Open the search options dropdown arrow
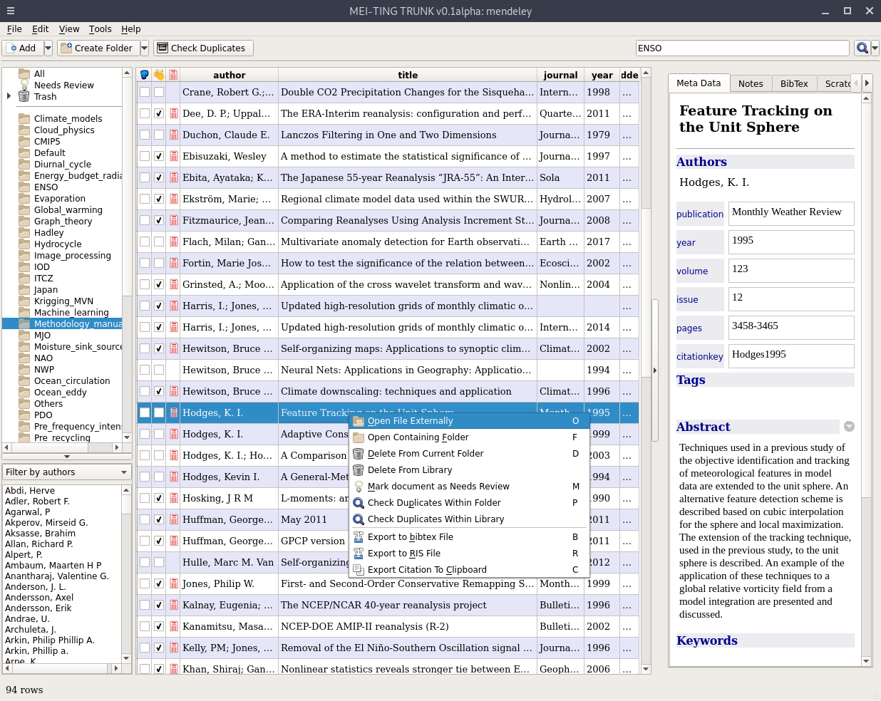 point(875,48)
